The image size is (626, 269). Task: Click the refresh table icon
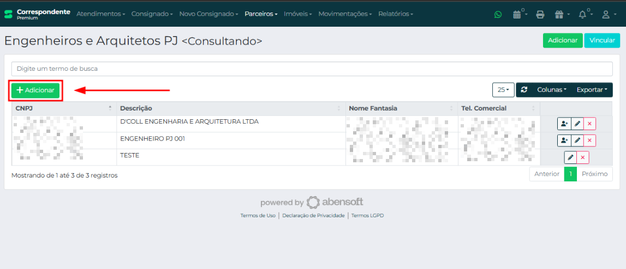(524, 90)
